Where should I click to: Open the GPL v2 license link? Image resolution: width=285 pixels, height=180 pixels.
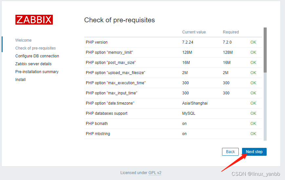coord(155,173)
